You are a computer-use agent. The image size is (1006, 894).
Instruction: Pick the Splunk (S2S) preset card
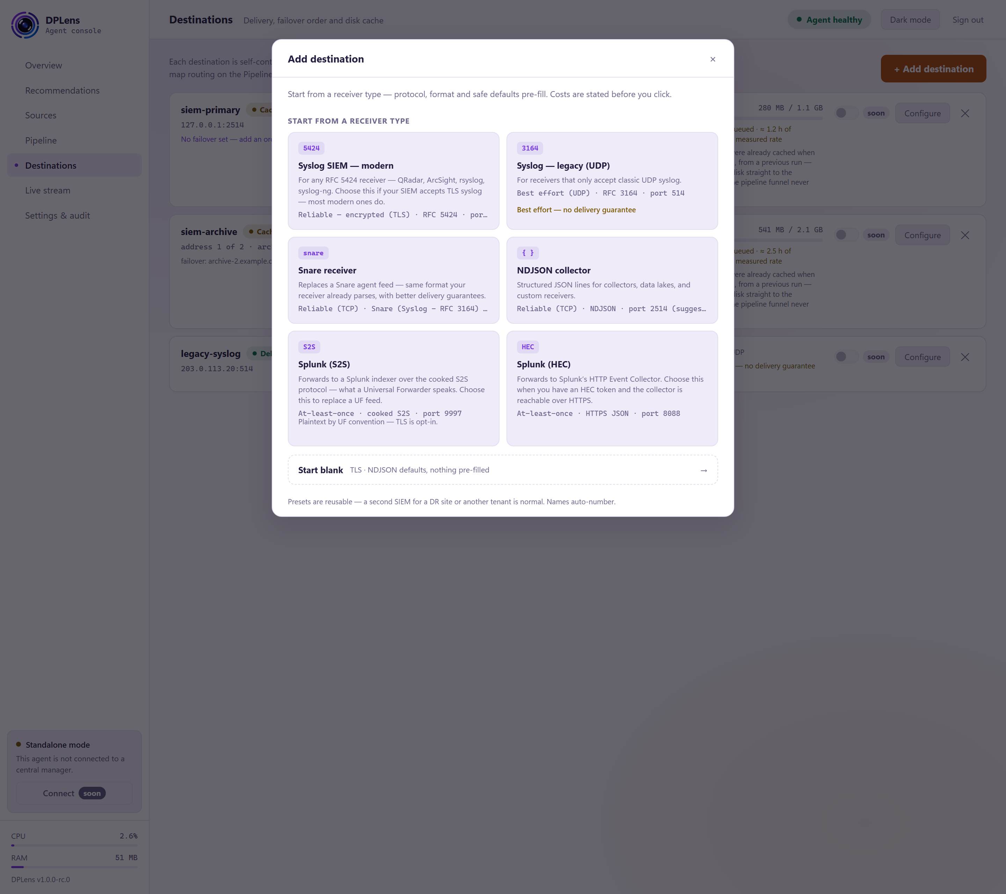[x=393, y=388]
